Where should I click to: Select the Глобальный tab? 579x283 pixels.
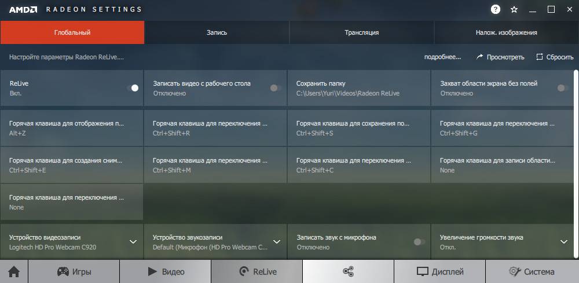pos(72,32)
